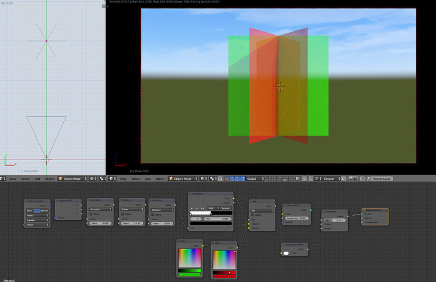
Task: Click the ColorRamp gradient bar
Action: [x=211, y=213]
